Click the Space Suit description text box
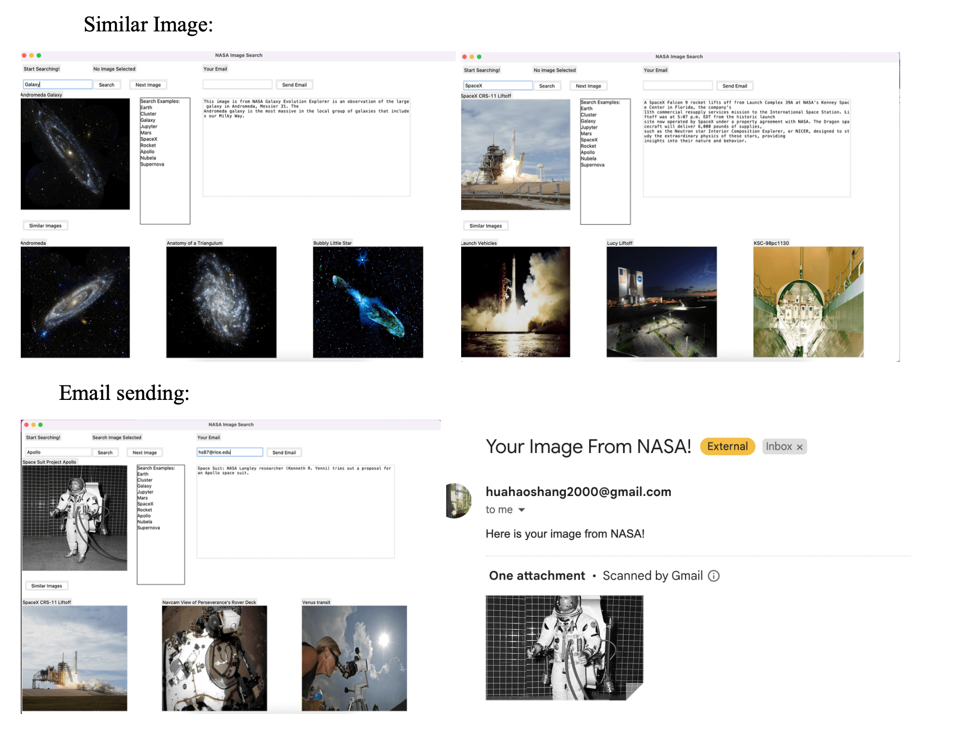959x737 pixels. click(296, 512)
